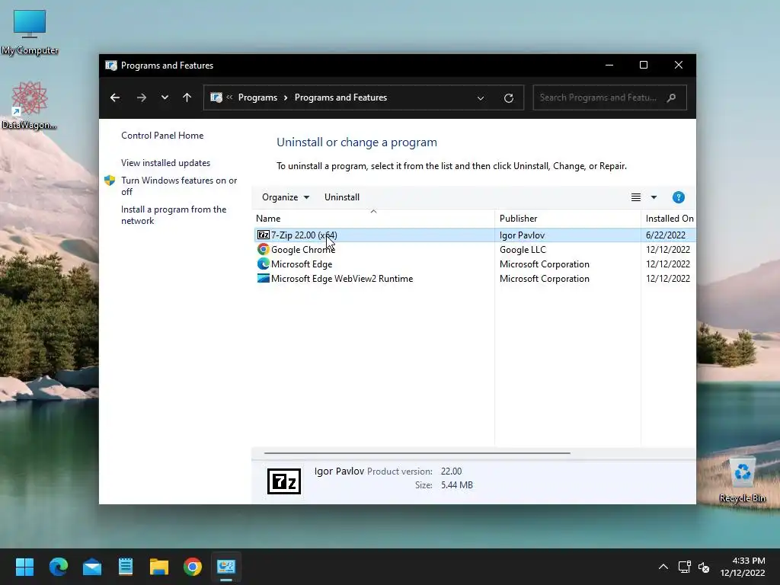Open the Organize dropdown menu
The height and width of the screenshot is (585, 780).
click(x=286, y=197)
